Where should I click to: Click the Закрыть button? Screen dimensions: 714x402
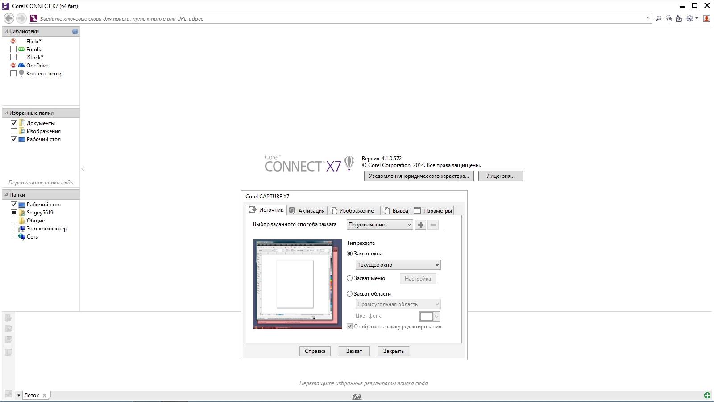(x=394, y=351)
